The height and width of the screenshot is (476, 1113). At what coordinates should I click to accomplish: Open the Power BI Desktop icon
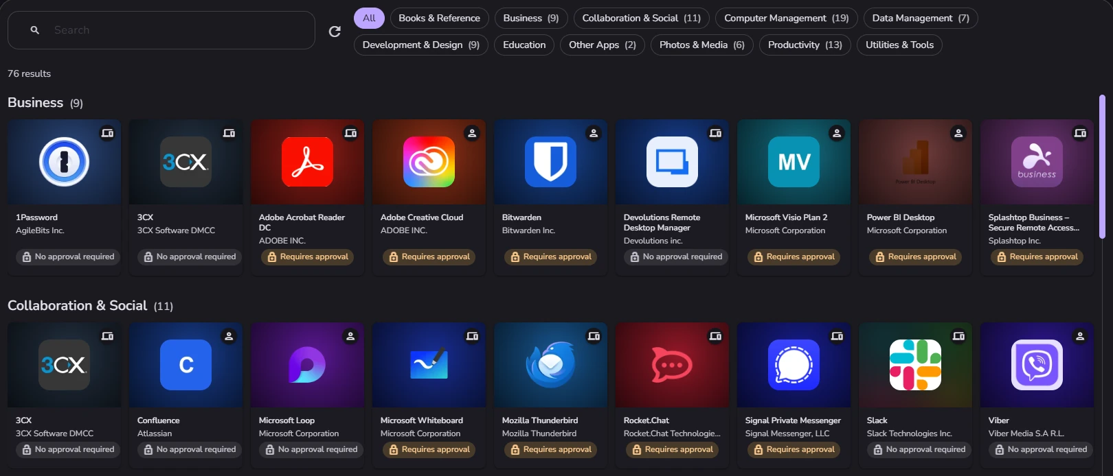(915, 162)
